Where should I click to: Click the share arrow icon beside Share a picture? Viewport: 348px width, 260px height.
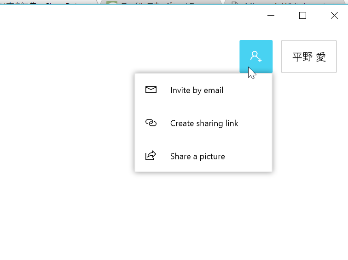pyautogui.click(x=151, y=155)
